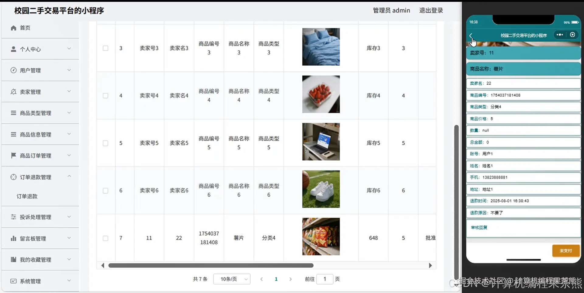The height and width of the screenshot is (293, 584).
Task: Expand the 系统管理 menu
Action: click(30, 281)
